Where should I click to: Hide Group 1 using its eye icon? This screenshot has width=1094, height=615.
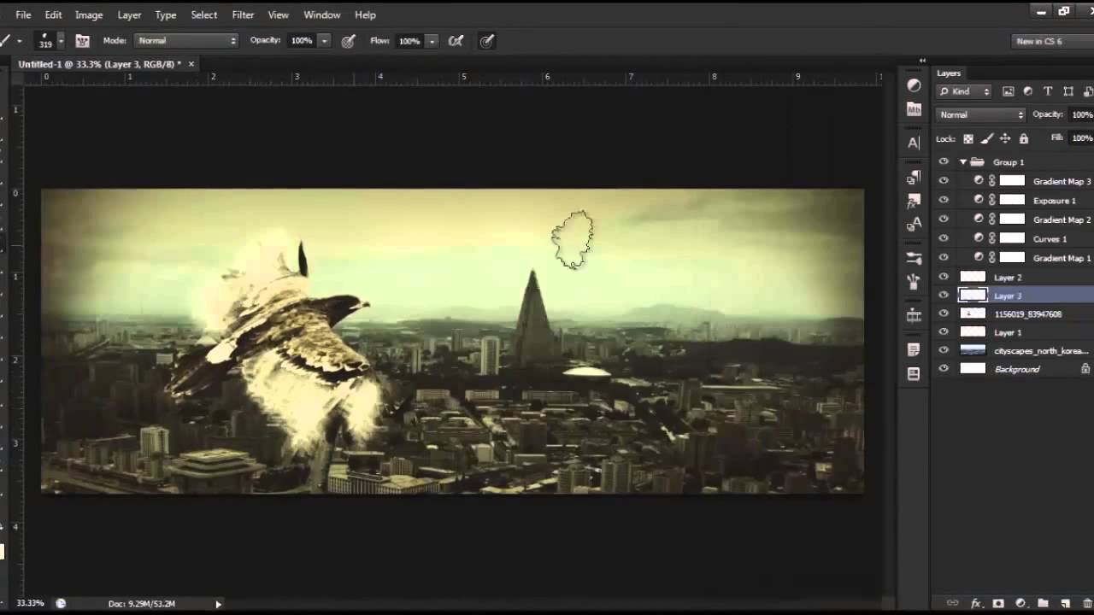944,161
